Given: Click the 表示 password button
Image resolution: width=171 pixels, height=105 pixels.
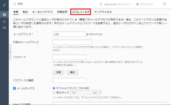Looking at the screenshot, I should pos(72,72).
